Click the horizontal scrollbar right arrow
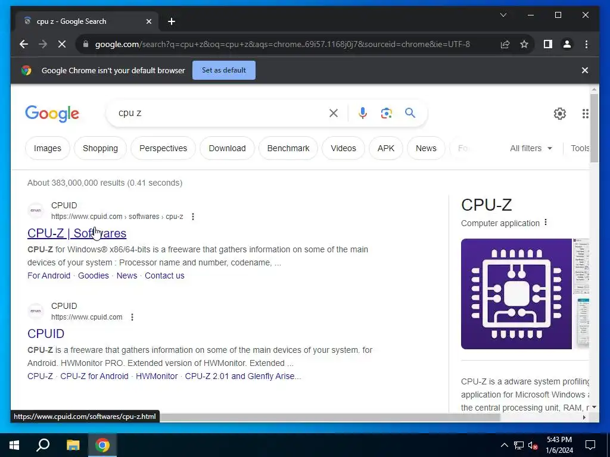610x457 pixels. [584, 417]
